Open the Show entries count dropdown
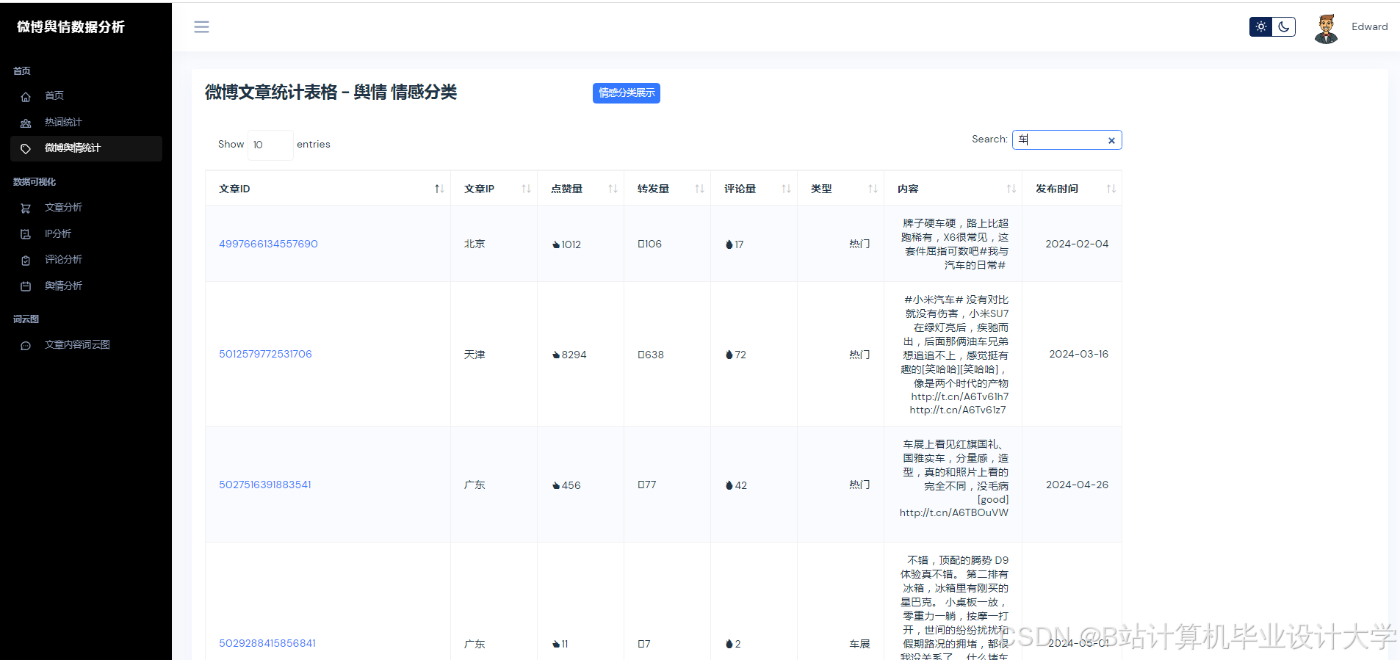The width and height of the screenshot is (1400, 660). (x=270, y=145)
